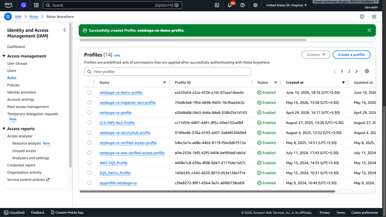Open Analyzers and settings in sidebar
386x217 pixels.
click(x=31, y=158)
